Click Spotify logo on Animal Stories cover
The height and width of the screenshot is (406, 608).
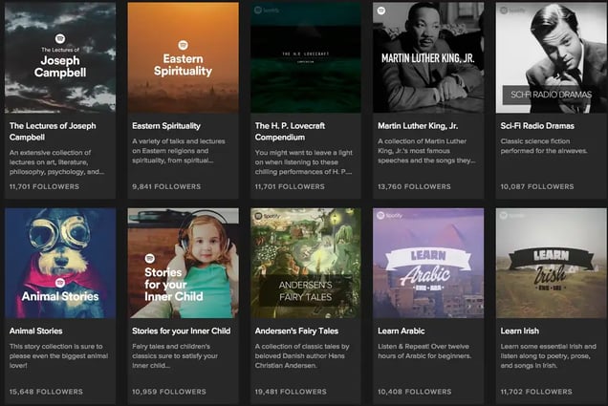(x=59, y=282)
